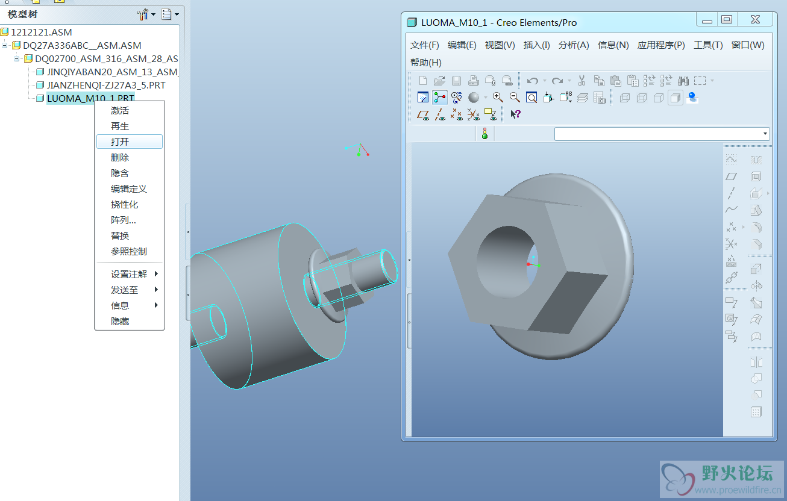The image size is (787, 501).
Task: Select the Pattern grid tool in right toolbar
Action: pyautogui.click(x=756, y=412)
